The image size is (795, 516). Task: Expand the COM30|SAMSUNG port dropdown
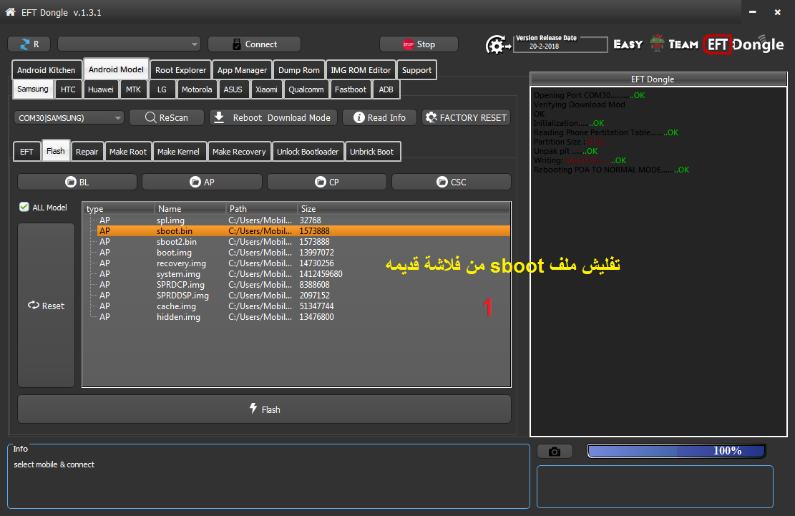pyautogui.click(x=69, y=117)
